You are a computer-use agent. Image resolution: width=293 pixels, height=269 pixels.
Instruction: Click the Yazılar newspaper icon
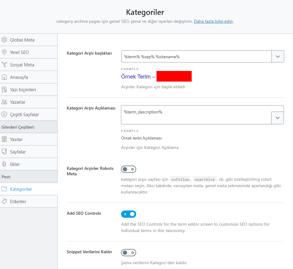coord(4,139)
